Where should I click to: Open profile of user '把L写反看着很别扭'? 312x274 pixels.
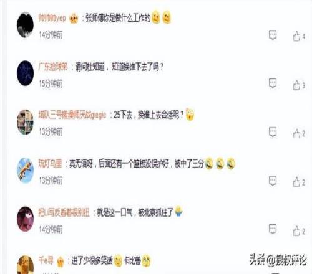point(64,212)
